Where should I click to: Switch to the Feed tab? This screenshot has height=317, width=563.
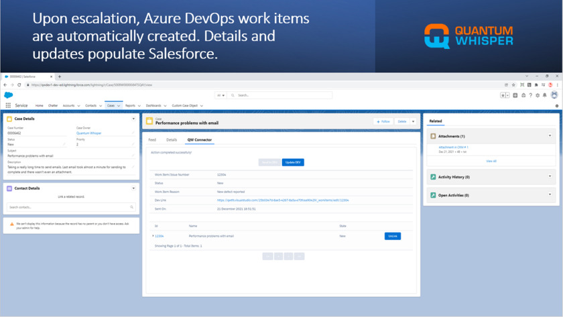point(152,139)
